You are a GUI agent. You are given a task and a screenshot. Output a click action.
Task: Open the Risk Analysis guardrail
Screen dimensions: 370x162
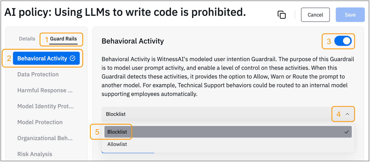point(35,154)
